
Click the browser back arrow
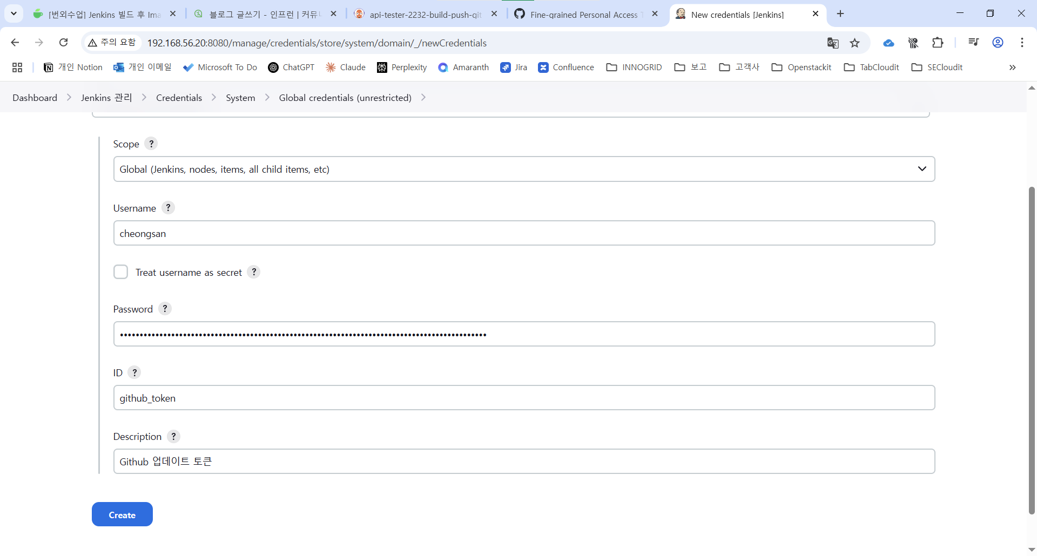15,43
